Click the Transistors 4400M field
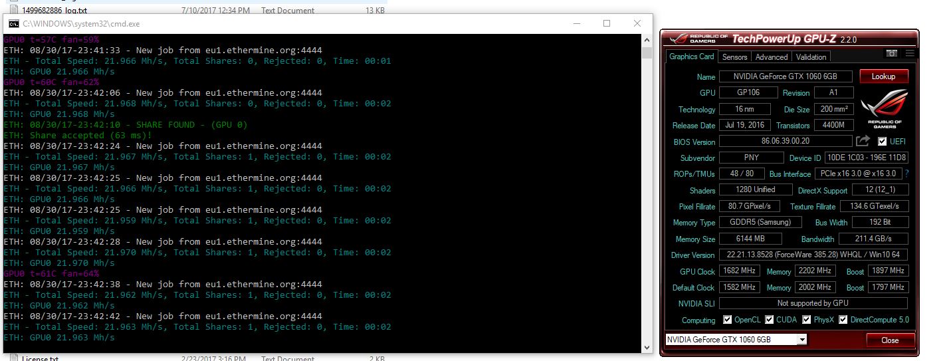Image resolution: width=947 pixels, height=361 pixels. tap(833, 125)
